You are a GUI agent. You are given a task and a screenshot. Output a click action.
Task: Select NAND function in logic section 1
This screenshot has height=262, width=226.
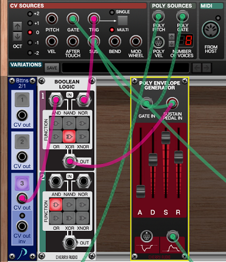click(69, 123)
